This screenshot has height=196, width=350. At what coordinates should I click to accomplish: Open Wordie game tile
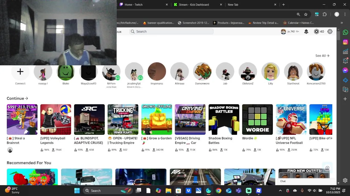(258, 120)
